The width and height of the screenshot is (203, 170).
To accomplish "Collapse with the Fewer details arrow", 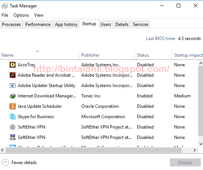I will click(x=5, y=162).
